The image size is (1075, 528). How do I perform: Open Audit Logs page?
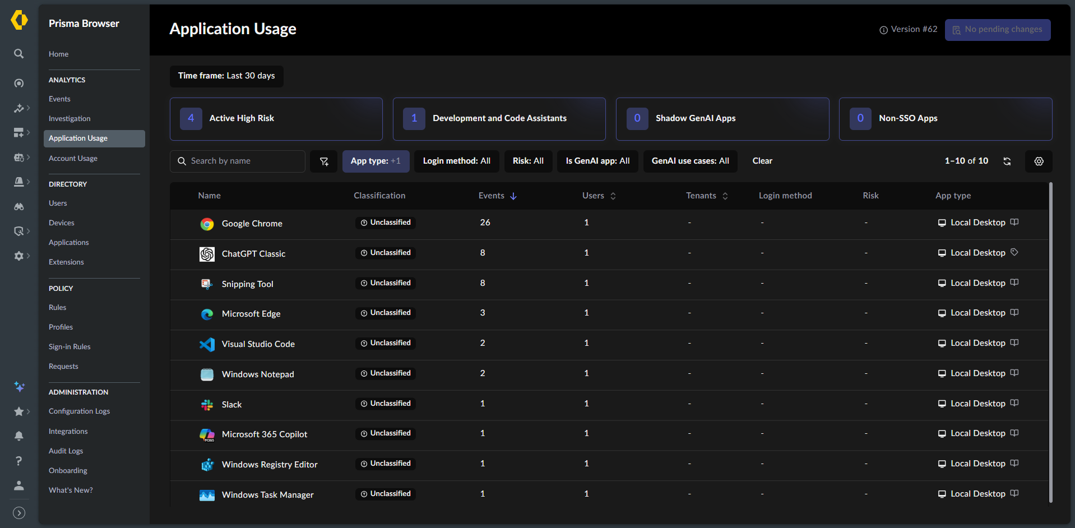pos(66,451)
